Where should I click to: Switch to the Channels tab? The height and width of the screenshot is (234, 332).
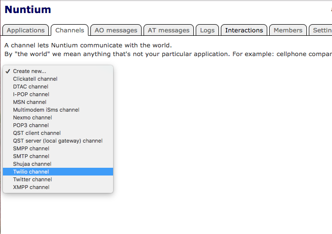[70, 30]
